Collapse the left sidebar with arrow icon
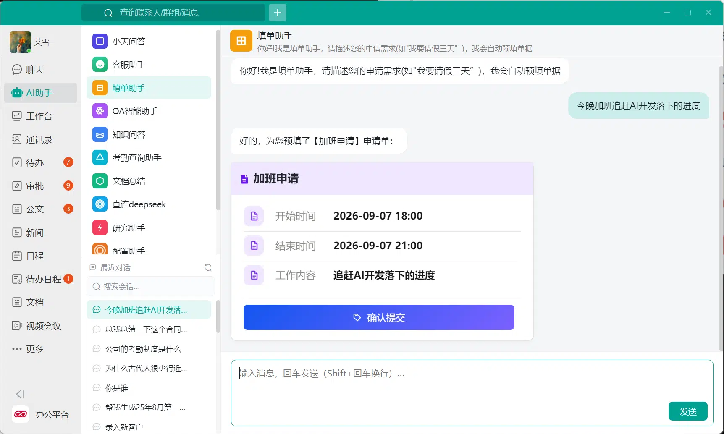 pos(20,394)
